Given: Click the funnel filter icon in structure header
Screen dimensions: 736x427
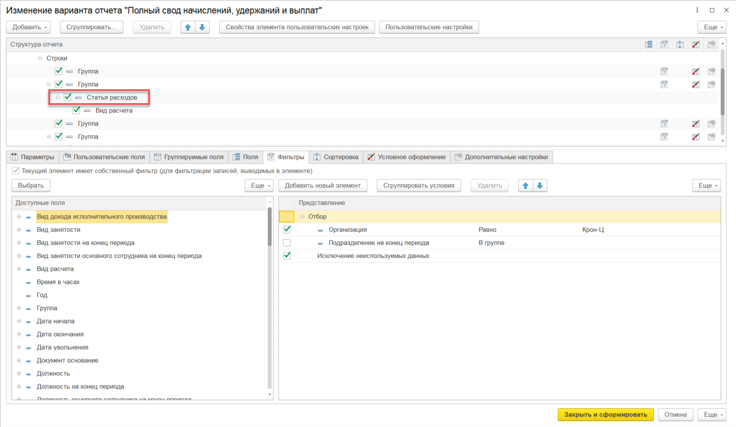Looking at the screenshot, I should [664, 45].
